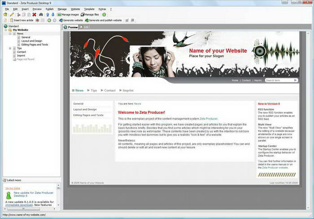Click the Search term input field
This screenshot has width=314, height=219.
click(279, 81)
